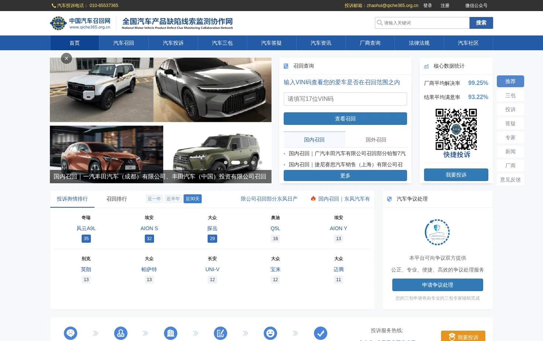543x341 pixels.
Task: Select the 近半年 time filter
Action: pos(173,199)
